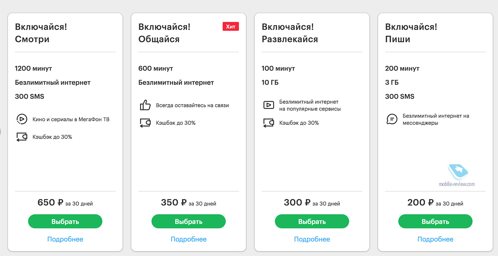View Подробнее for Включайся! Развлекайся
The height and width of the screenshot is (256, 498).
pyautogui.click(x=312, y=239)
